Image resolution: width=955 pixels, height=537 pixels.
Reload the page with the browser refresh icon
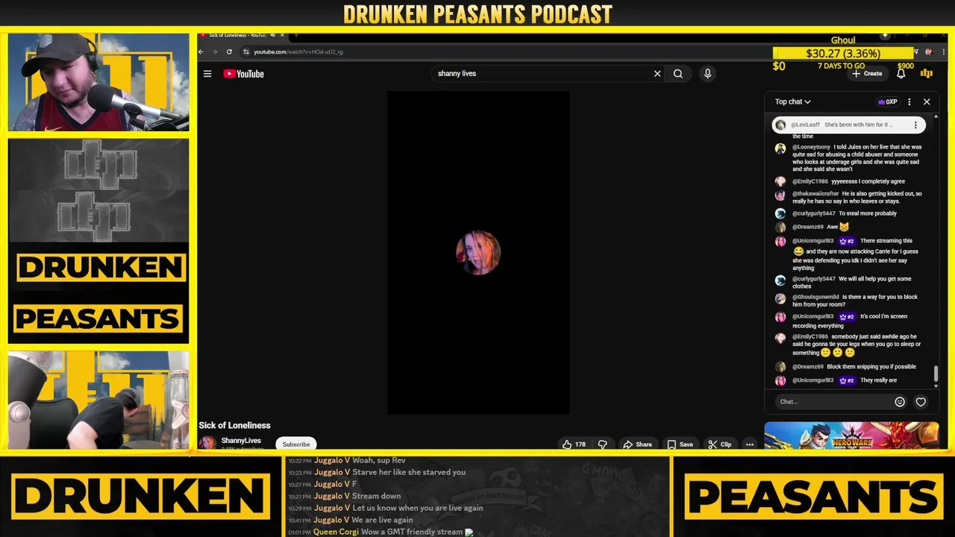coord(229,51)
